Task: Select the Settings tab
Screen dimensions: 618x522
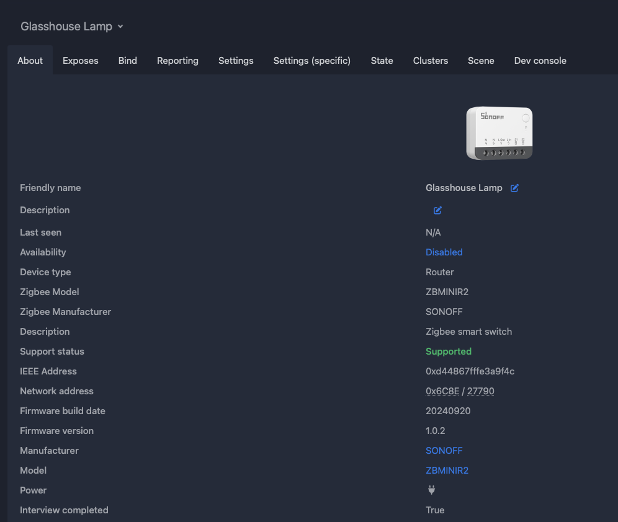Action: (236, 61)
